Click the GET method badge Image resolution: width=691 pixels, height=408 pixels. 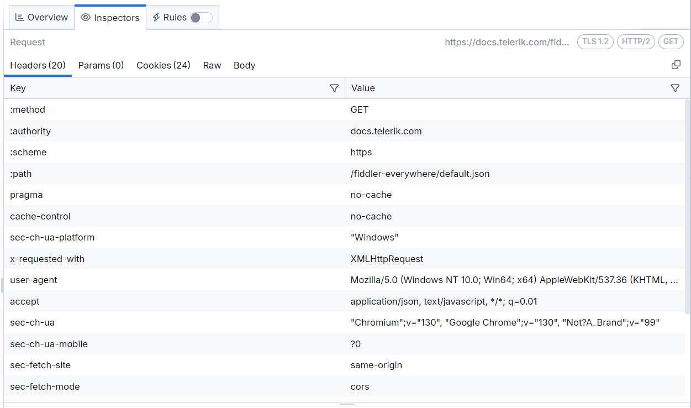pyautogui.click(x=671, y=41)
